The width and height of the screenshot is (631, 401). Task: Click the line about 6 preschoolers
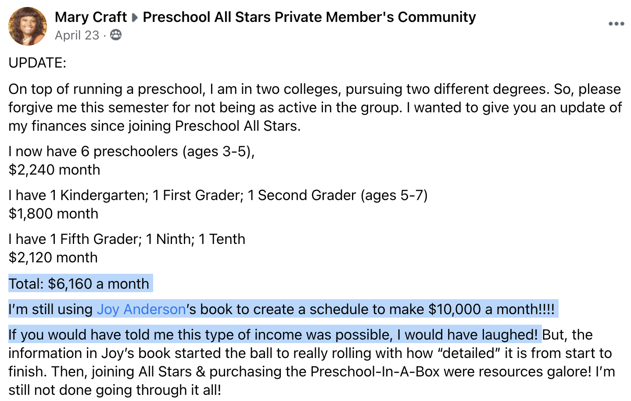click(x=132, y=151)
